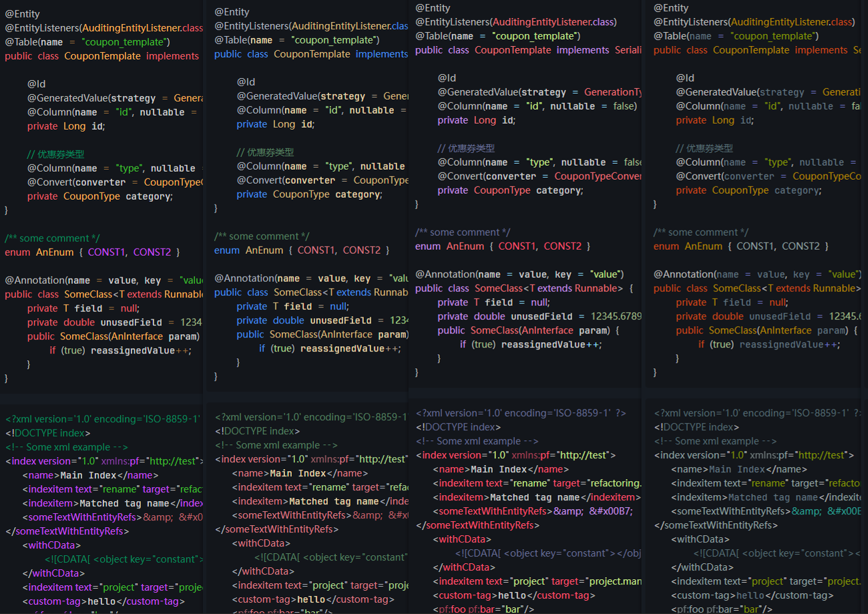This screenshot has height=614, width=868.
Task: Click the purple 'double' keyword
Action: [x=489, y=317]
